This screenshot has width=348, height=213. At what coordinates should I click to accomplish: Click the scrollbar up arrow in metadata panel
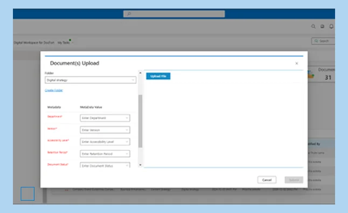(x=140, y=72)
